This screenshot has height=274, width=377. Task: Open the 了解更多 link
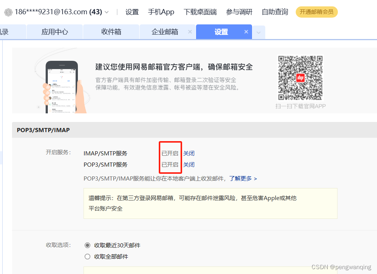click(243, 179)
